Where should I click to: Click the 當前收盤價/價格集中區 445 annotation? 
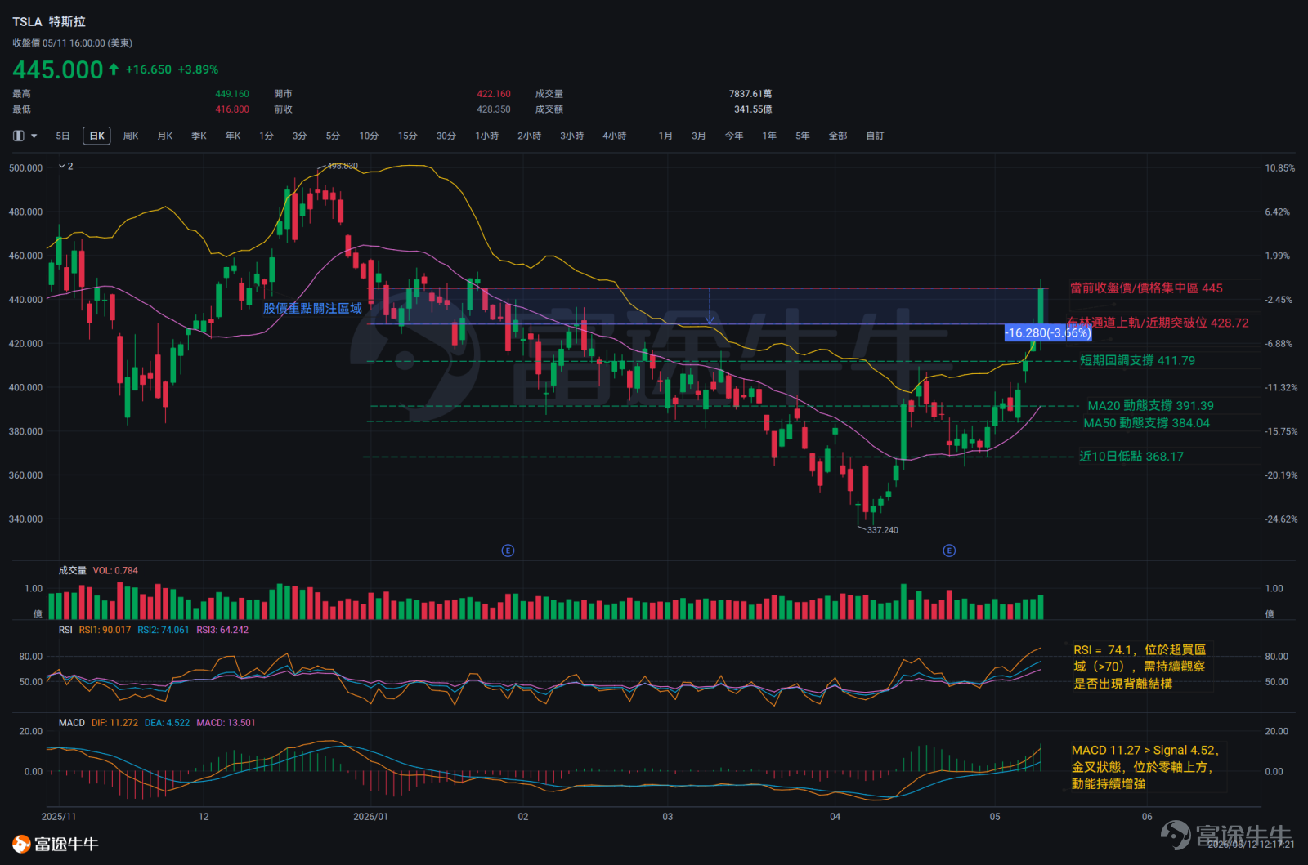(1146, 288)
